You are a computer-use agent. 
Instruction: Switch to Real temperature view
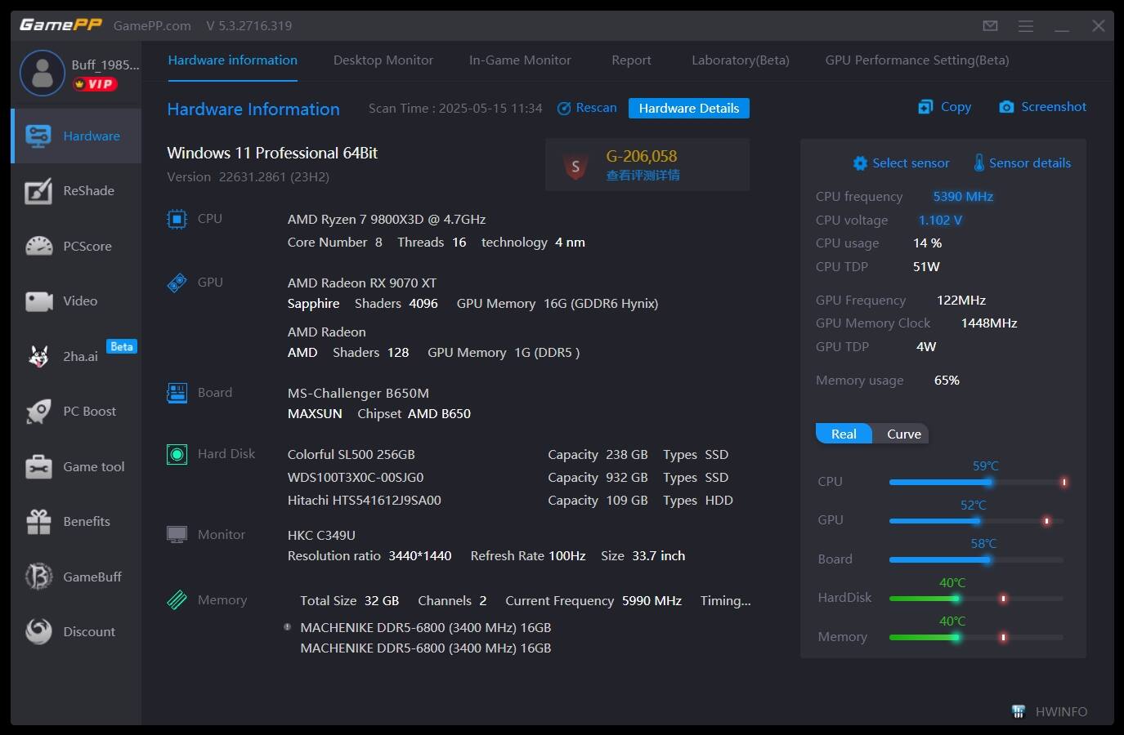pyautogui.click(x=844, y=434)
